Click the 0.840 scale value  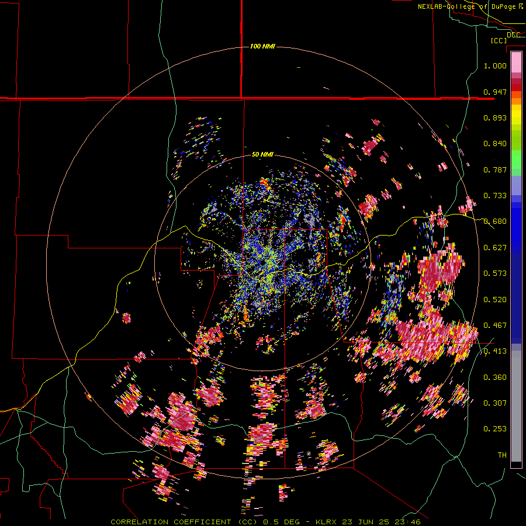point(495,144)
